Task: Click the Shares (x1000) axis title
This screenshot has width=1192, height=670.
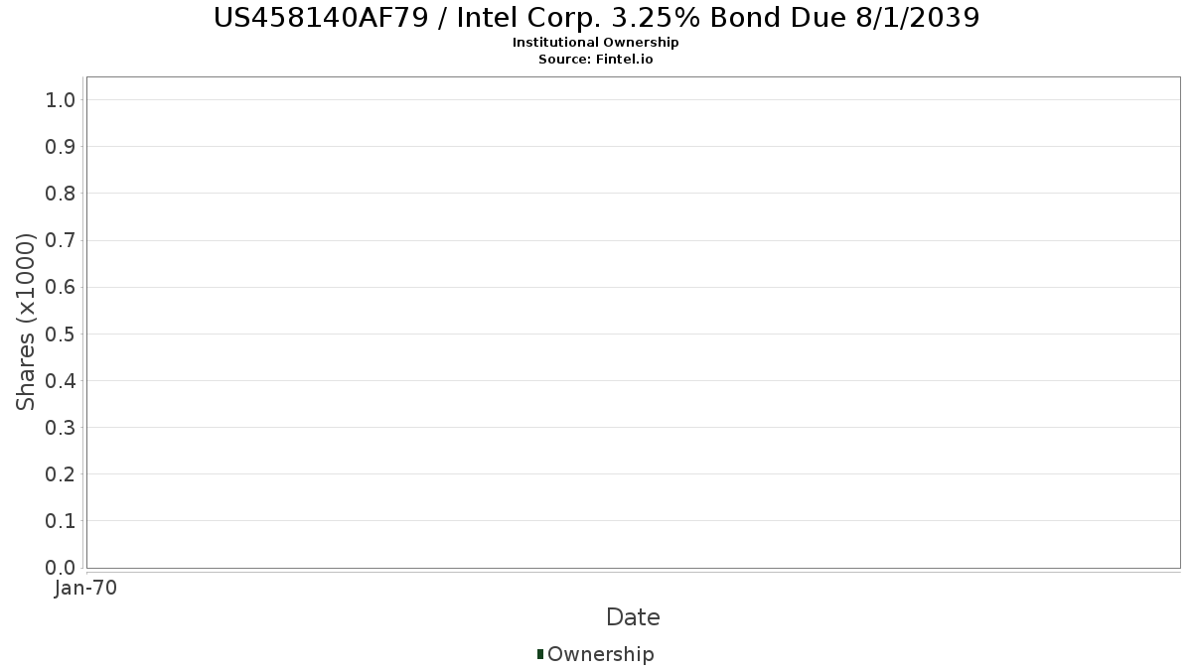Action: 26,322
